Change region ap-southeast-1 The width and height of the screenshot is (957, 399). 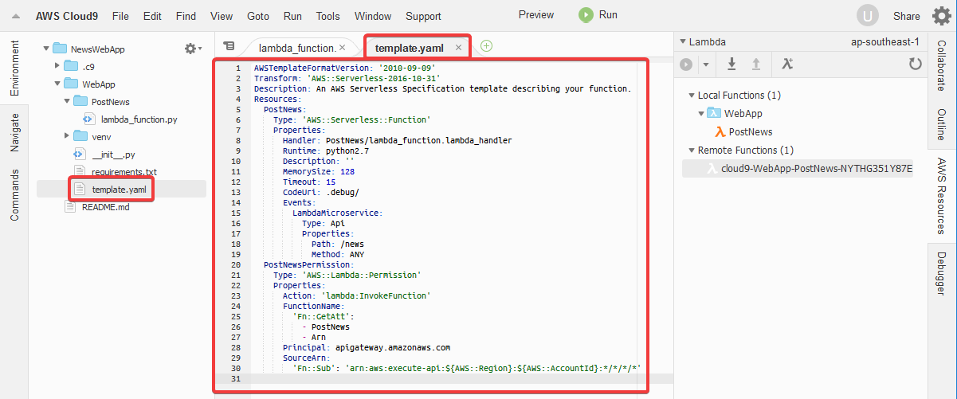coord(885,42)
